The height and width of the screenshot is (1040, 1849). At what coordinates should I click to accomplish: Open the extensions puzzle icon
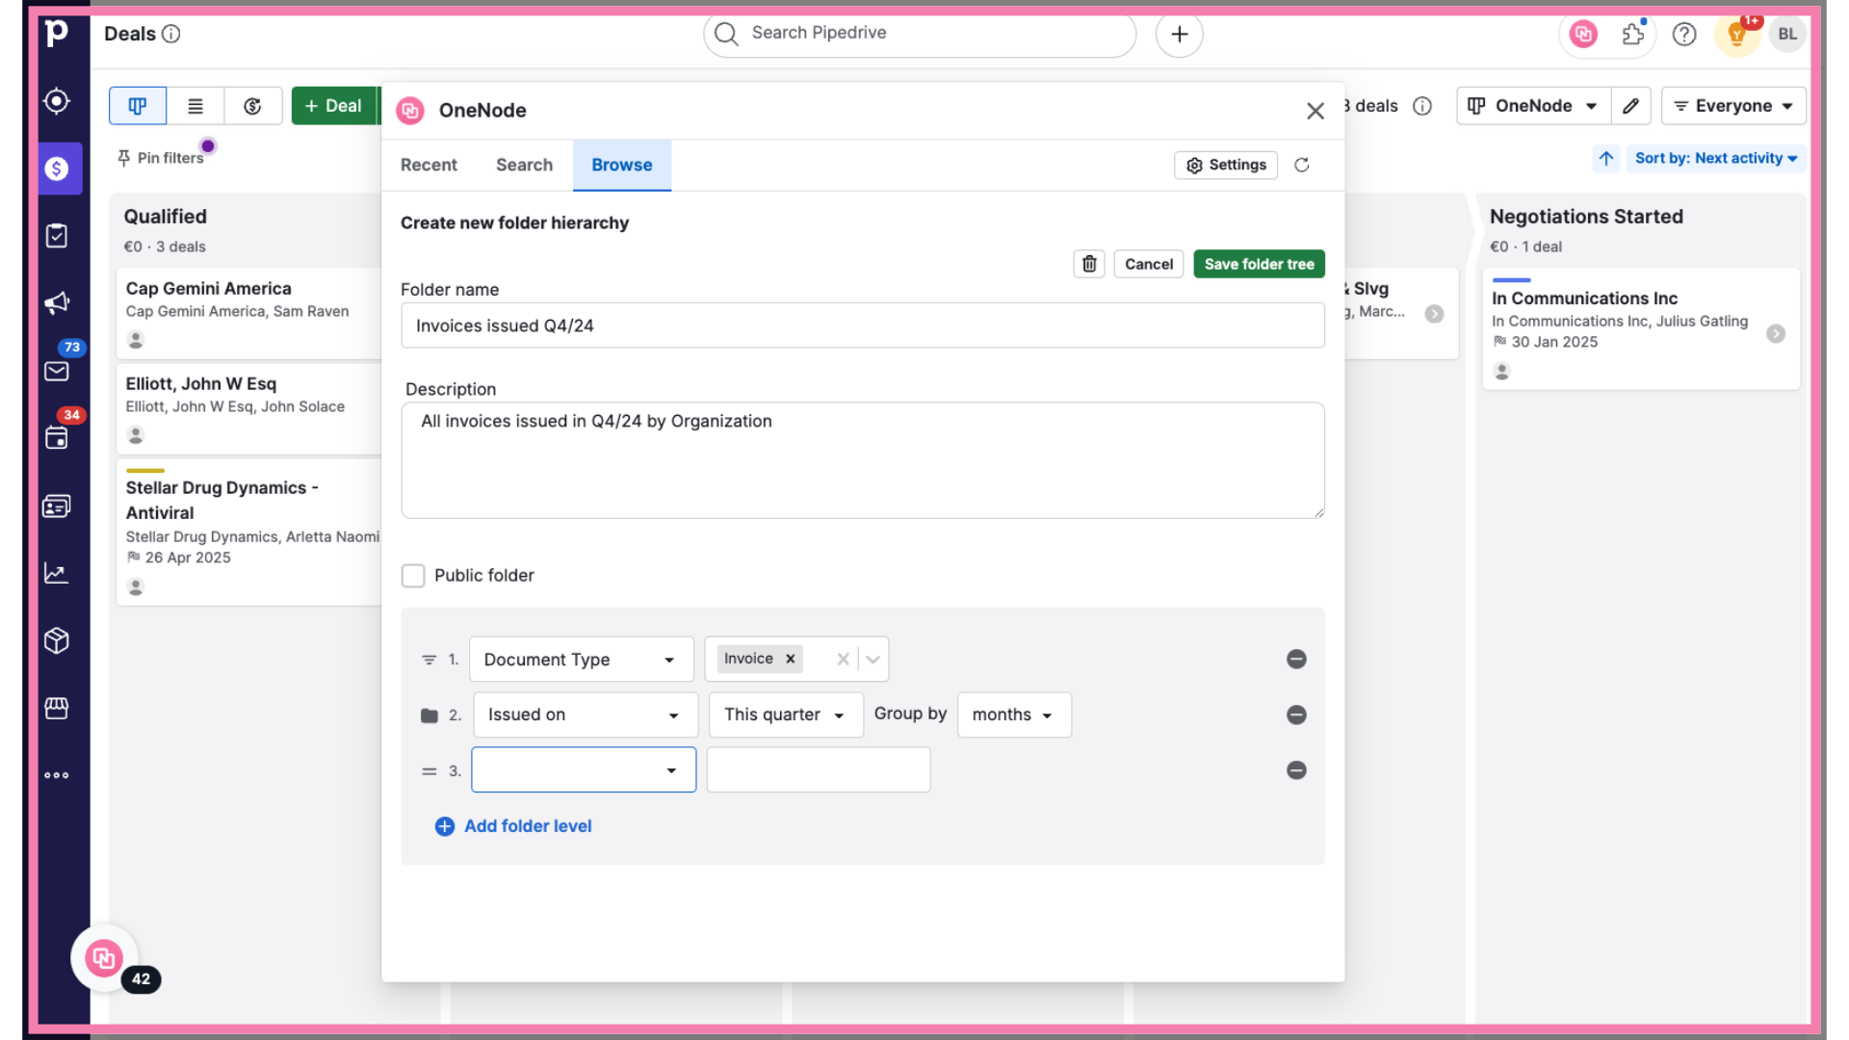click(x=1633, y=35)
